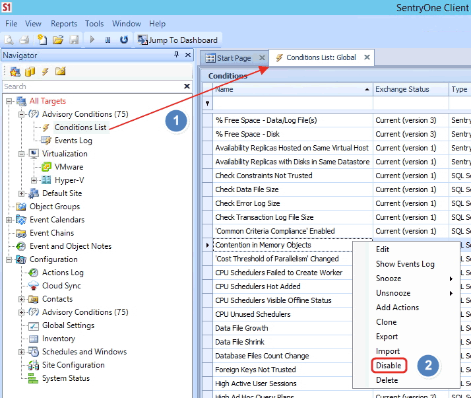Open System Status in Navigator
Image resolution: width=471 pixels, height=398 pixels.
point(66,378)
